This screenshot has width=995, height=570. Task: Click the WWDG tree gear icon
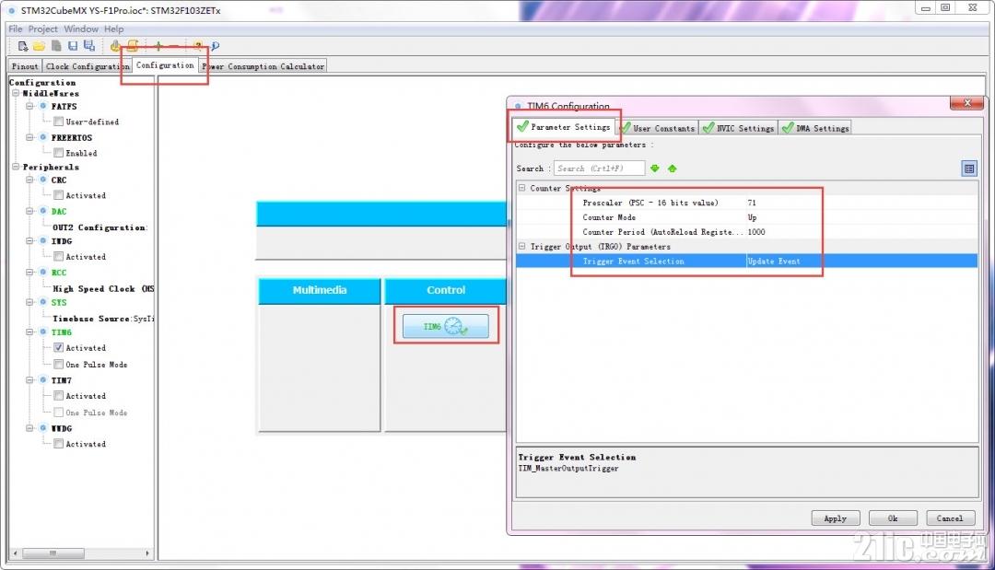[43, 428]
